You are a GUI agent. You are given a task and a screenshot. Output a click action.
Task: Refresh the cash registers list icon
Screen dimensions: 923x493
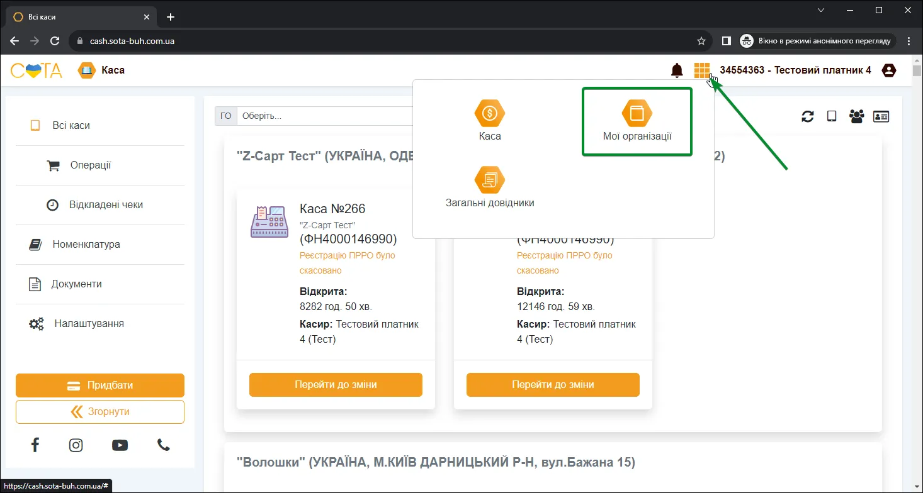(808, 116)
